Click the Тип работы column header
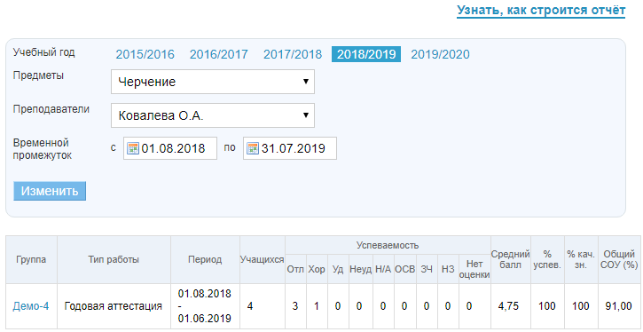The width and height of the screenshot is (643, 332). coord(114,259)
